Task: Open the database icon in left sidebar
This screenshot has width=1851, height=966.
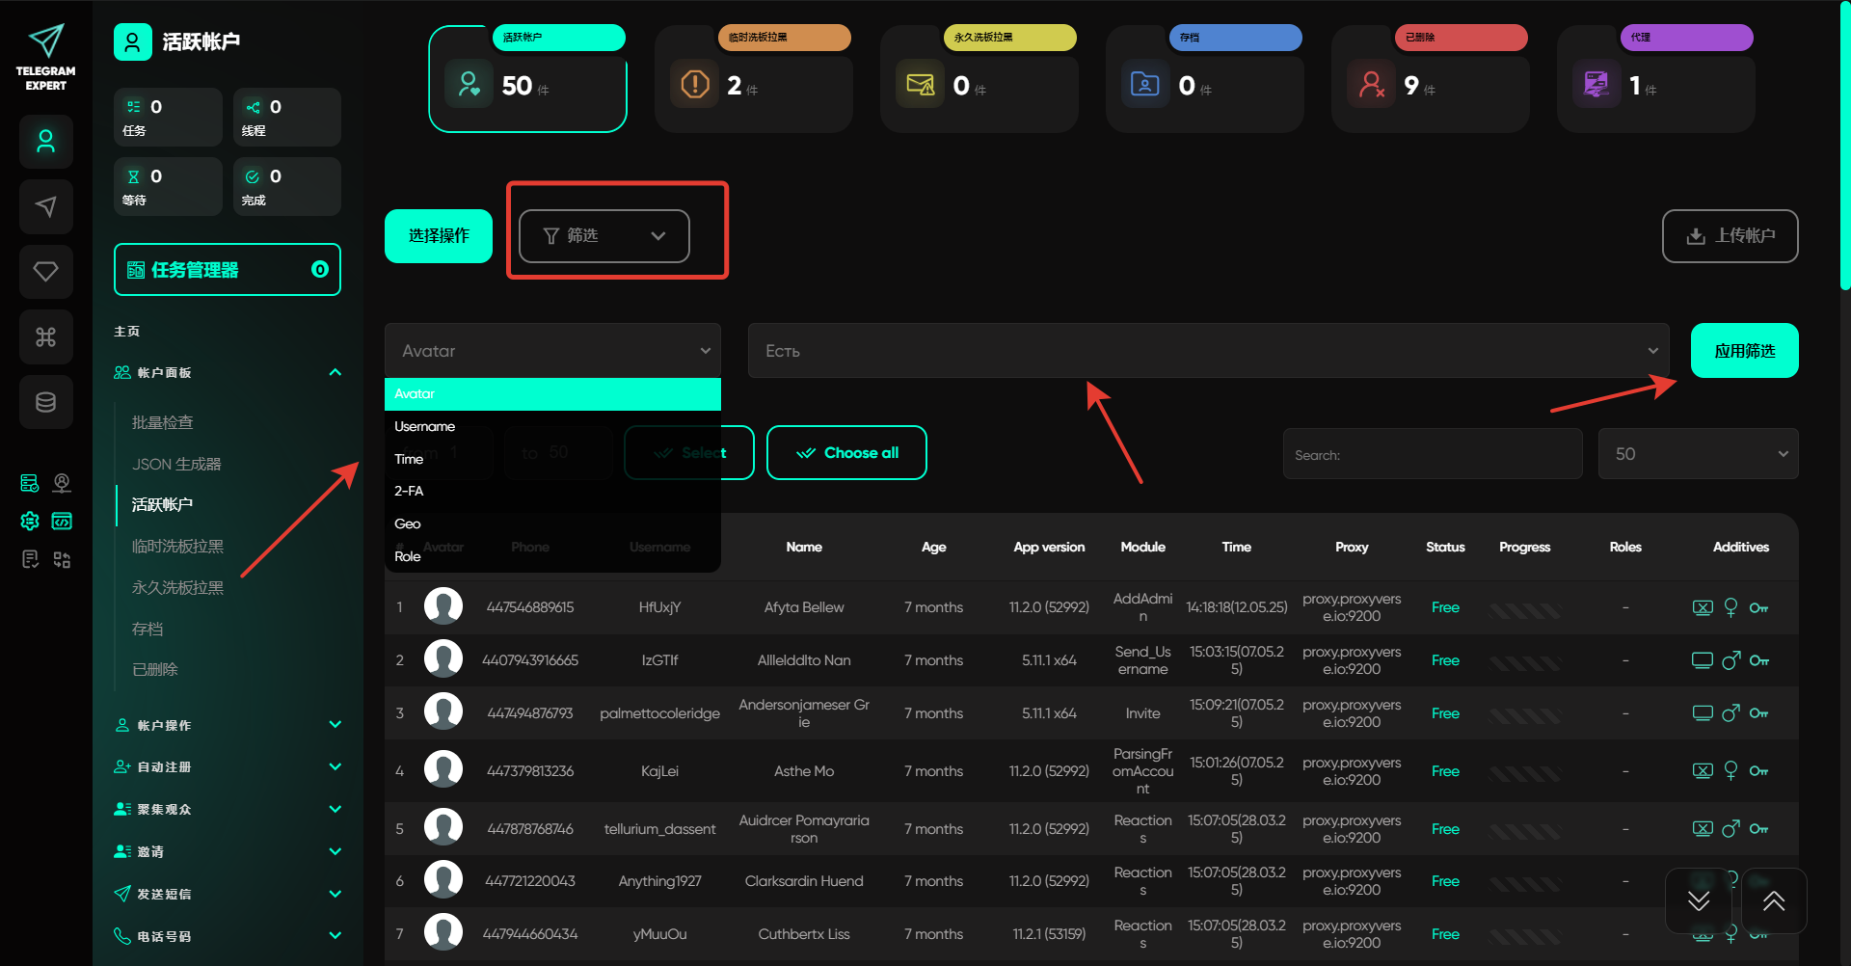Action: pyautogui.click(x=45, y=402)
